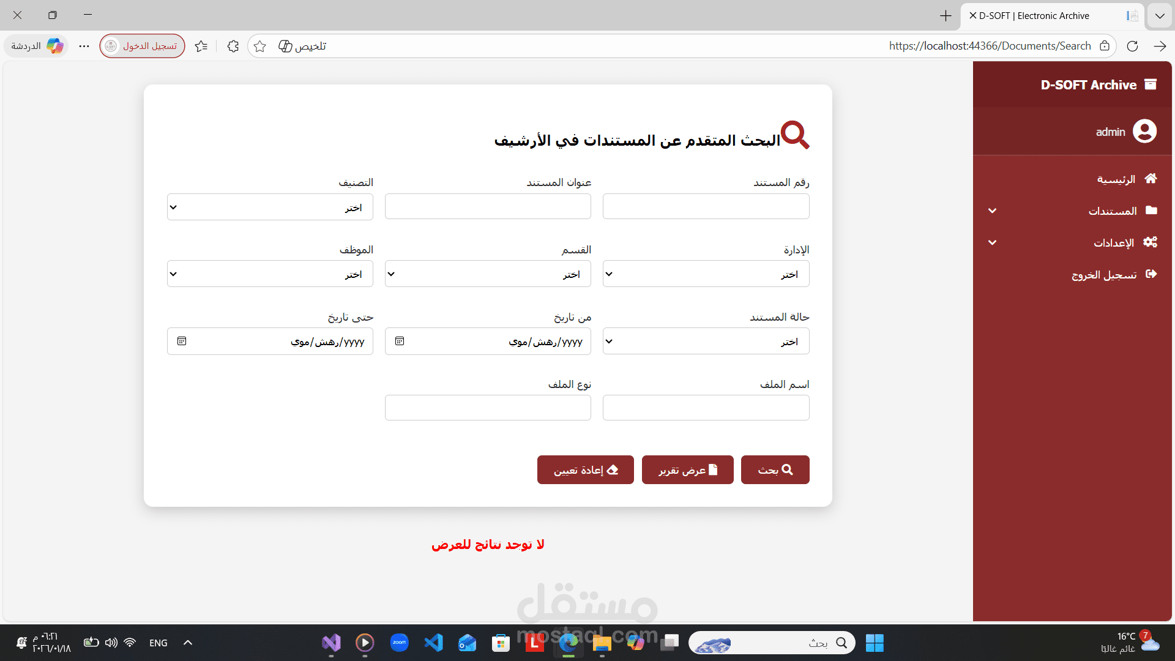The width and height of the screenshot is (1175, 661).
Task: Click the browser refresh icon
Action: pyautogui.click(x=1132, y=46)
